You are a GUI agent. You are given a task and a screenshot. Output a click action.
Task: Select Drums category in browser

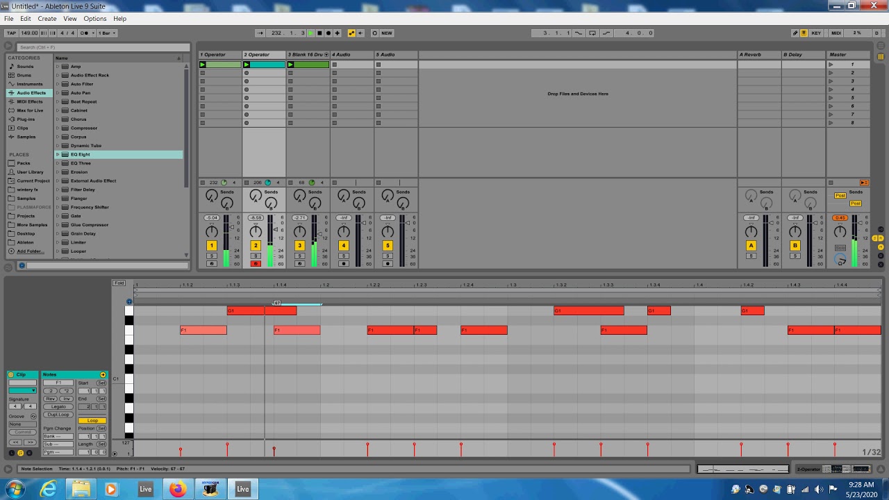point(24,75)
